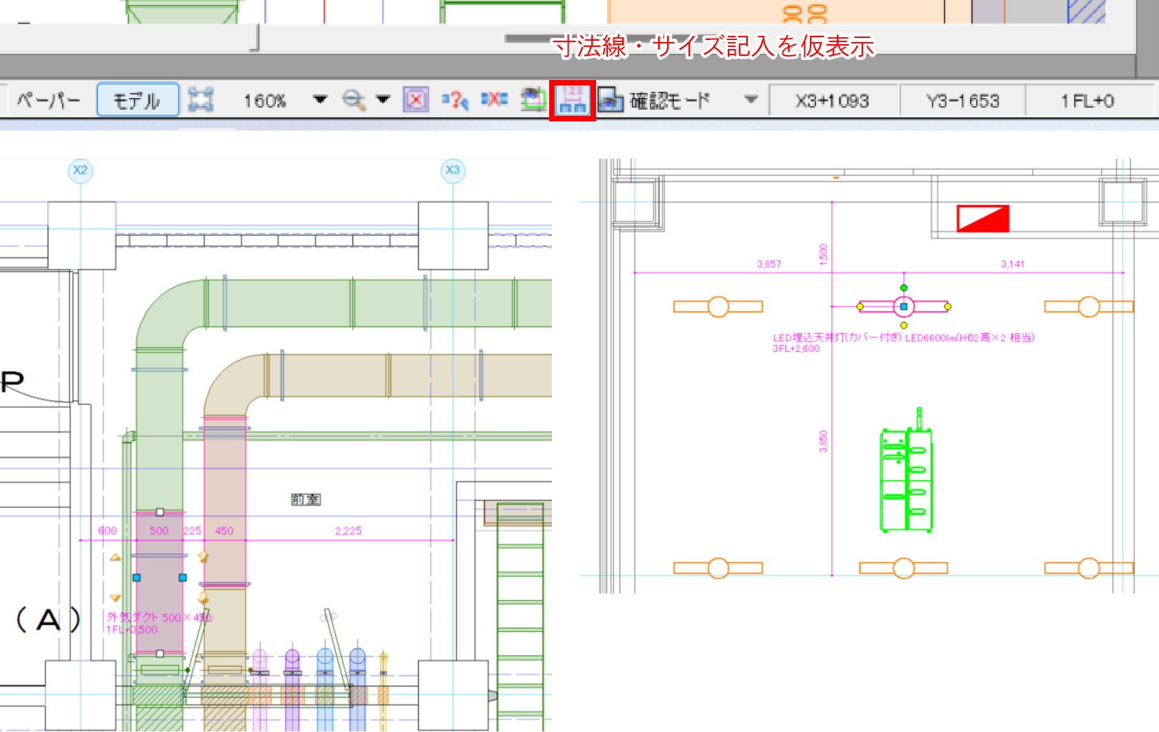Viewport: 1159px width, 732px height.
Task: Select the green equipment unit in the room
Action: click(906, 480)
